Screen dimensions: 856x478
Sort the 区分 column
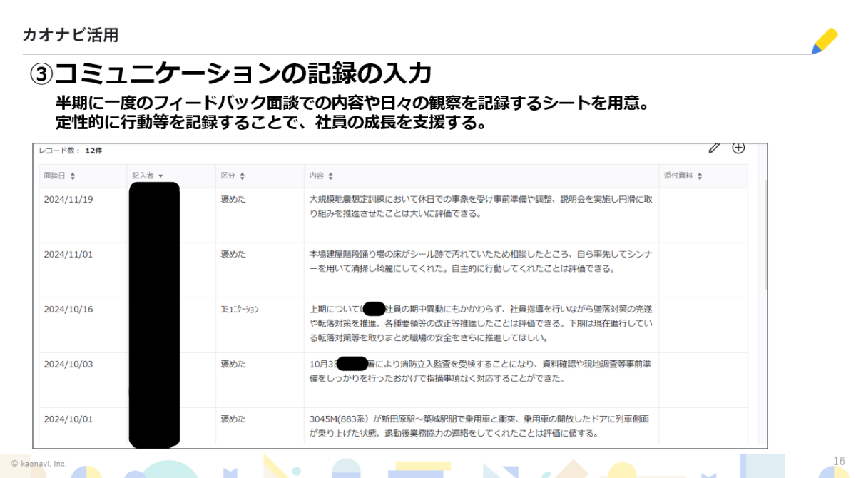[x=243, y=176]
